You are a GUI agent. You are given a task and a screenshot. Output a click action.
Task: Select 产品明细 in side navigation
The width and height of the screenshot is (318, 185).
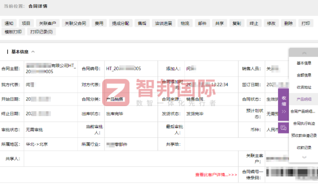point(303,99)
